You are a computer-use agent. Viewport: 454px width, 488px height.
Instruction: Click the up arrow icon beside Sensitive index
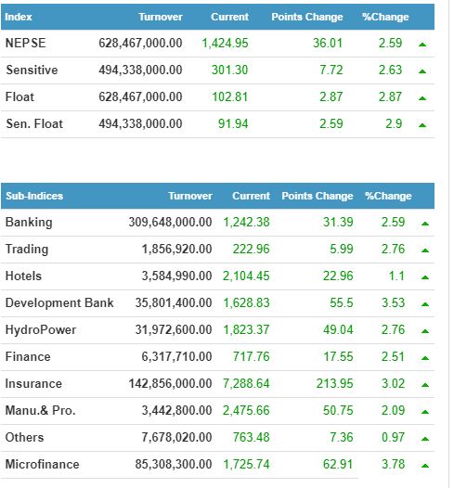click(x=422, y=71)
